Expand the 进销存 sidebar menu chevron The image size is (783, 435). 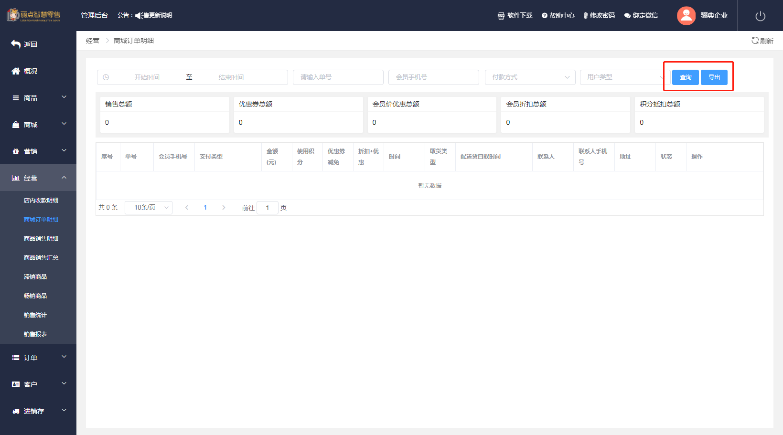point(64,410)
